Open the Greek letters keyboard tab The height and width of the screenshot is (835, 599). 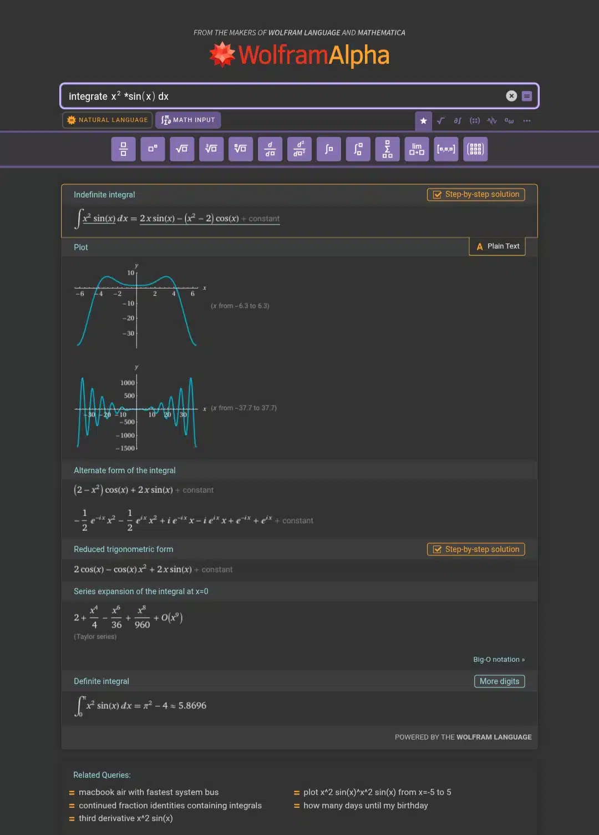click(509, 120)
